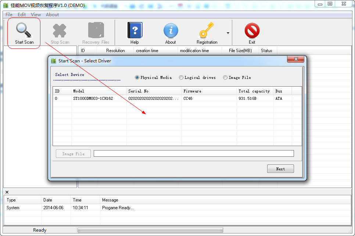The image size is (355, 236).
Task: Click the Registration key icon
Action: pyautogui.click(x=206, y=30)
